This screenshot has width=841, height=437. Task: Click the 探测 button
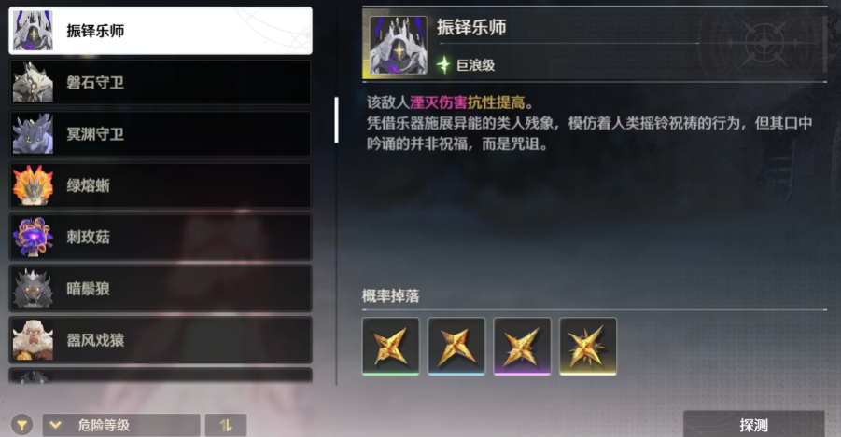pyautogui.click(x=753, y=424)
